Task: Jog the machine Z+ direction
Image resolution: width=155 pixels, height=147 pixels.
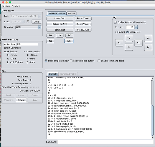Action: pyautogui.click(x=148, y=39)
